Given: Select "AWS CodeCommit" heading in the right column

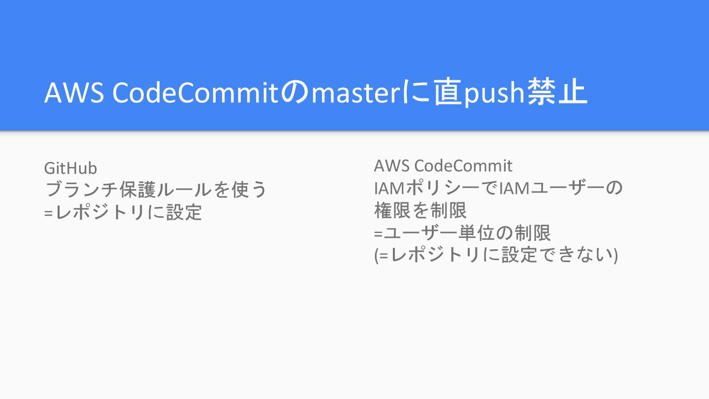Looking at the screenshot, I should tap(443, 166).
